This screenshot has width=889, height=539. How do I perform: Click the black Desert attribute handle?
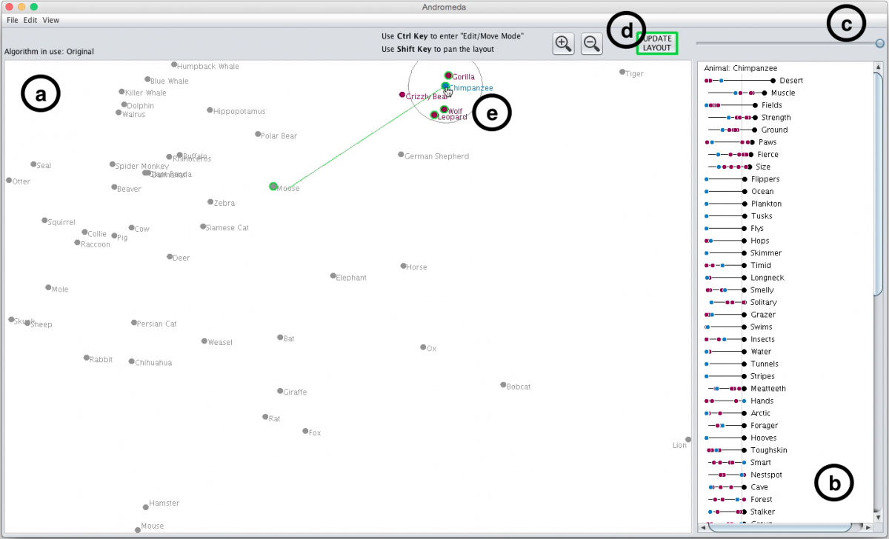tap(773, 81)
